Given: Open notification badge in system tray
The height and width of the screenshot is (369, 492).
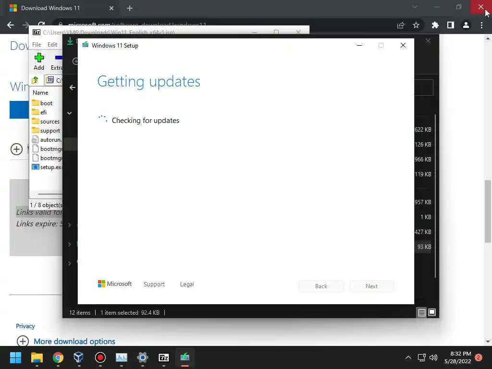Looking at the screenshot, I should tap(479, 357).
